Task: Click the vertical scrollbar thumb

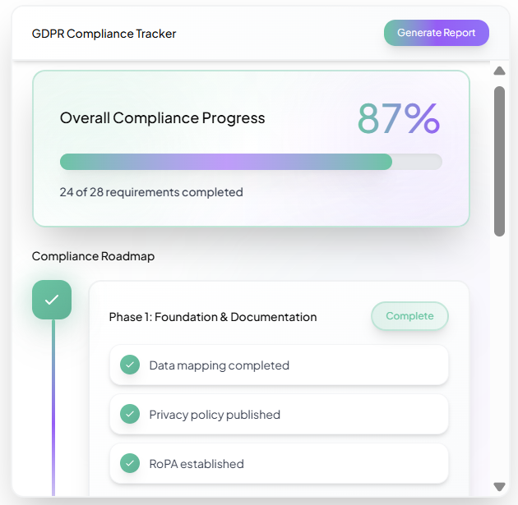Action: [499, 160]
